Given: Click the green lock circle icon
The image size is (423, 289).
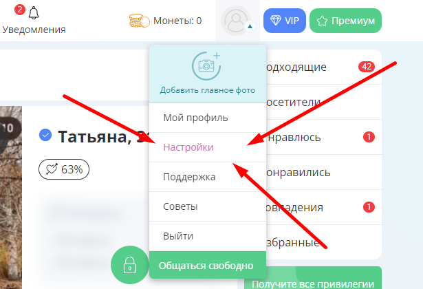Looking at the screenshot, I should tap(130, 265).
